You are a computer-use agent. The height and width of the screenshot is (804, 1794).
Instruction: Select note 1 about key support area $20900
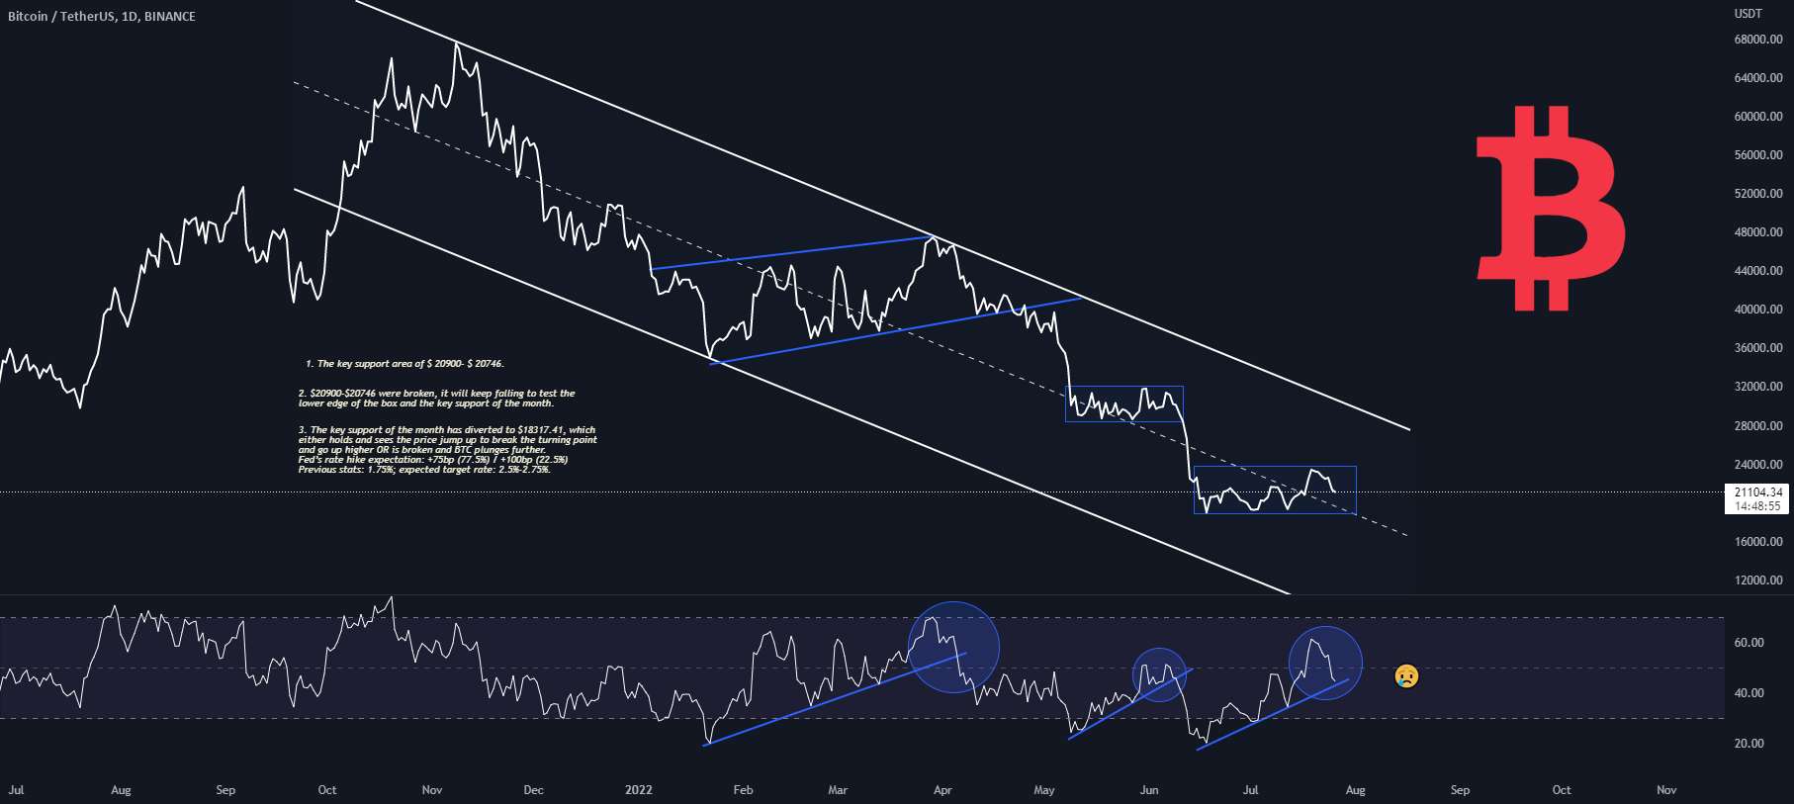click(x=405, y=364)
